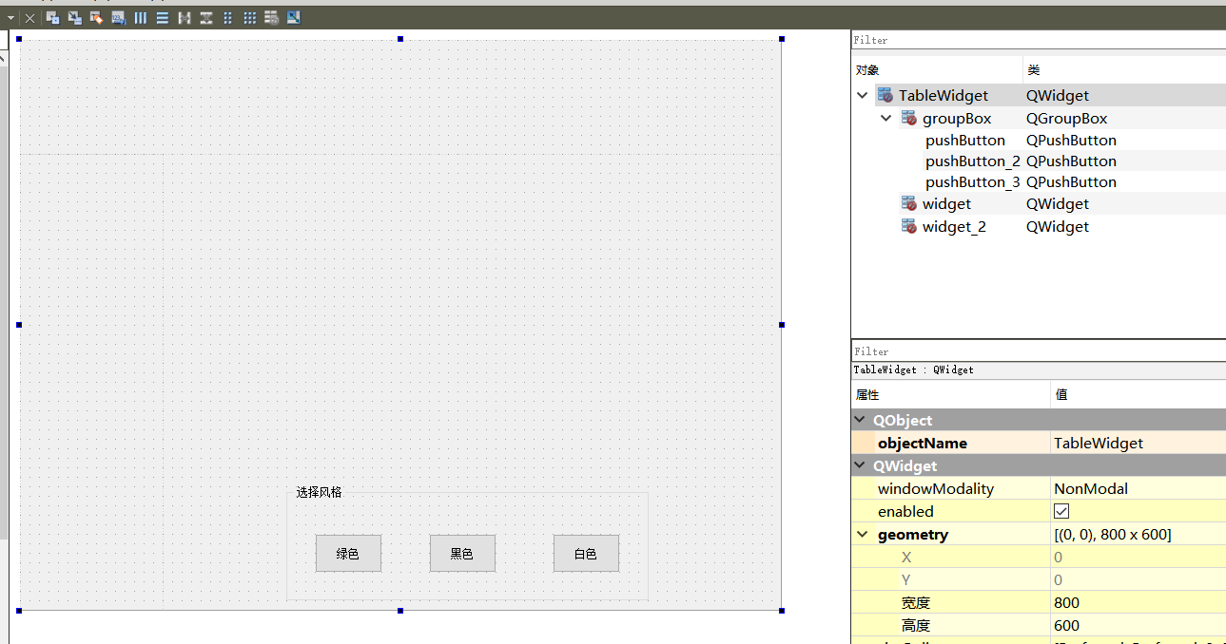This screenshot has height=644, width=1226.
Task: Select the 选择风格 group box title
Action: [x=319, y=492]
